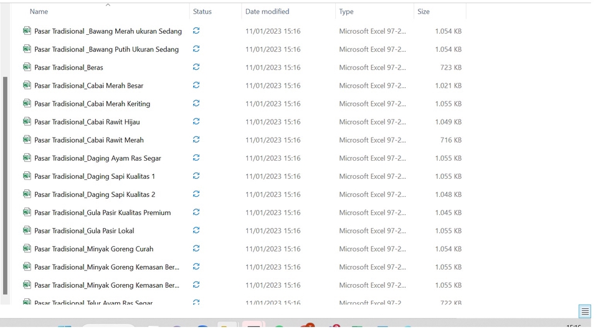Click the sync status icon for Gula Pasir Lokal

pyautogui.click(x=196, y=230)
